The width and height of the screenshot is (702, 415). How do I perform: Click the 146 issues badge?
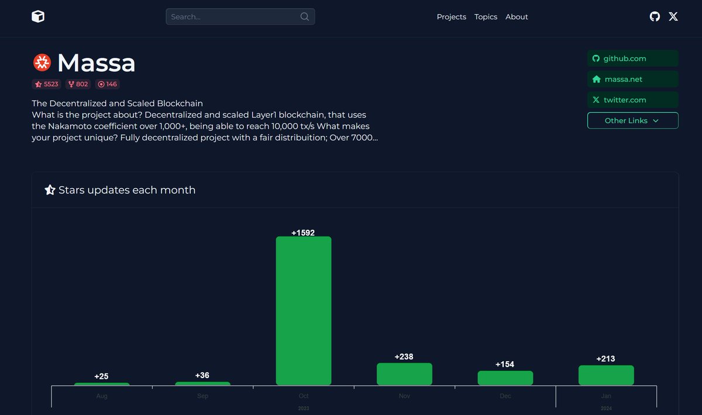click(108, 84)
